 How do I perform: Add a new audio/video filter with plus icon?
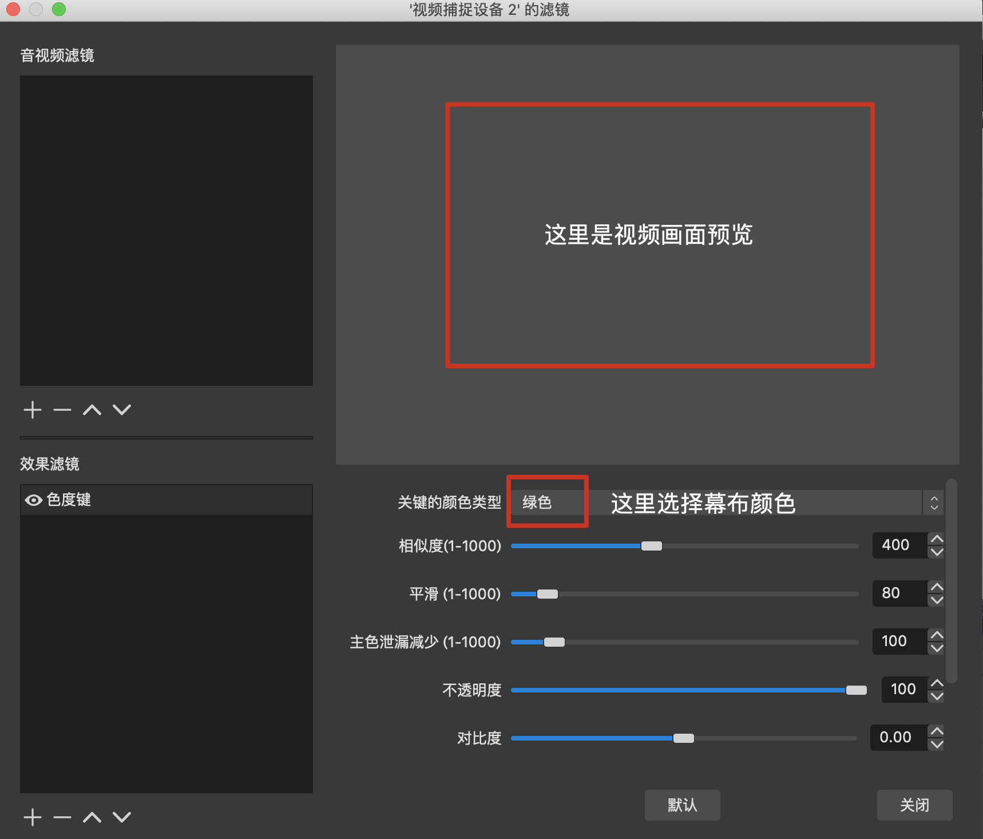[x=33, y=410]
